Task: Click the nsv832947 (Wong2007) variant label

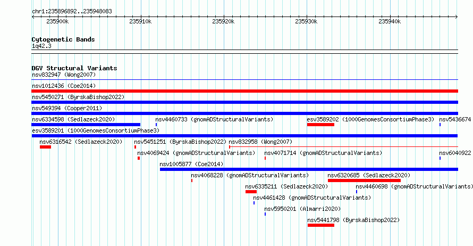Action: pyautogui.click(x=64, y=75)
